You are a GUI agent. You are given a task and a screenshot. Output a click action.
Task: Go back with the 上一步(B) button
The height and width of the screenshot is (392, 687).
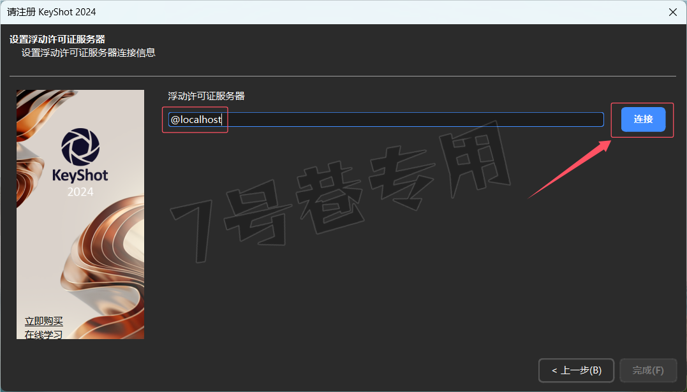click(x=576, y=370)
